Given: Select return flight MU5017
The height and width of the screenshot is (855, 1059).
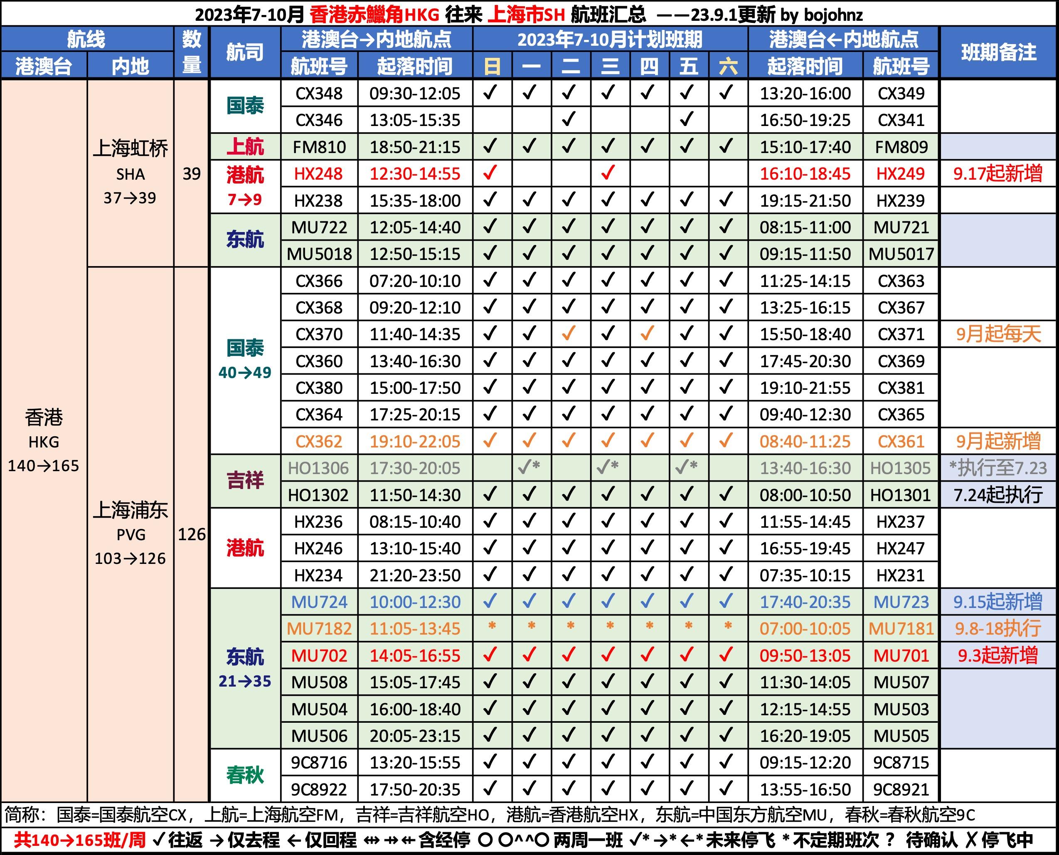Looking at the screenshot, I should pos(901,254).
